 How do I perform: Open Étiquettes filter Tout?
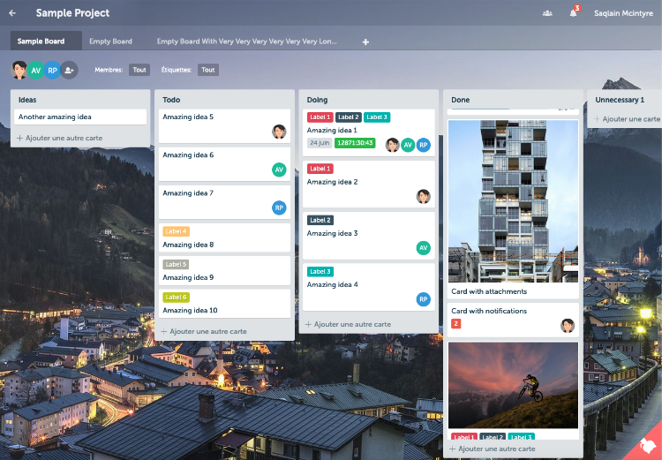click(x=207, y=70)
